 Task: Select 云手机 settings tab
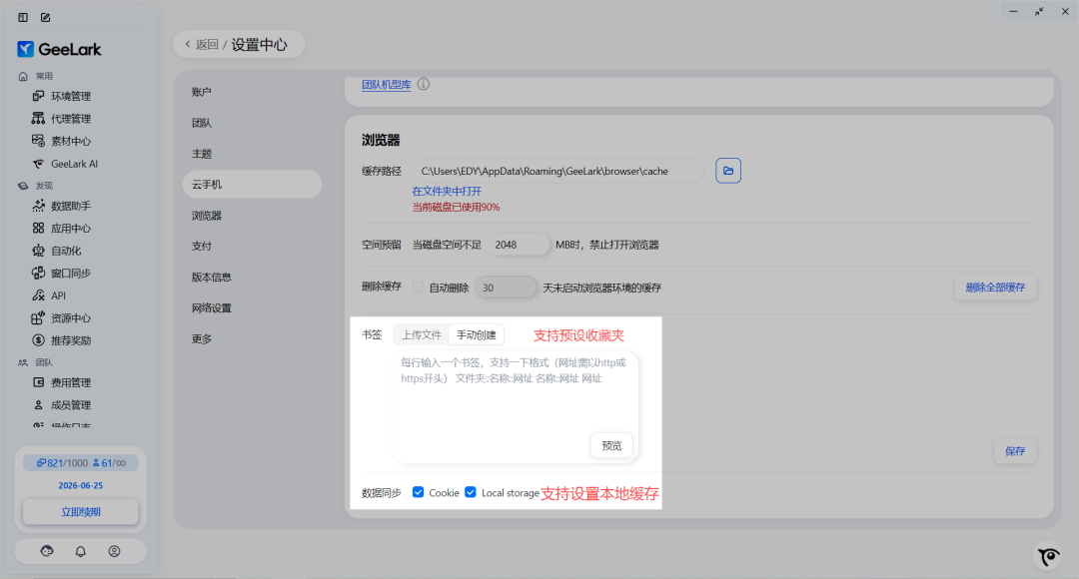252,185
